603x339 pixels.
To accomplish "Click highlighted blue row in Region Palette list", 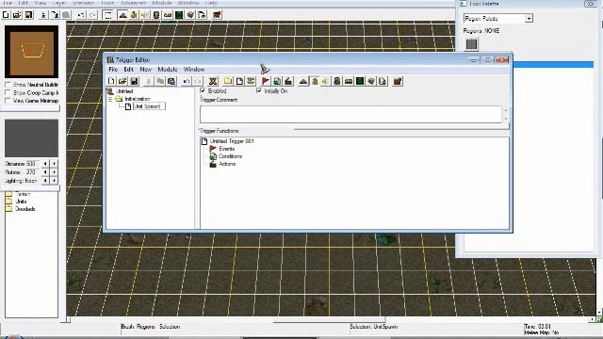I will [553, 65].
